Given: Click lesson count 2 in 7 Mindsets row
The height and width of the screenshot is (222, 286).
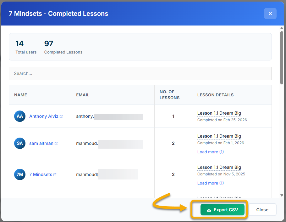Looking at the screenshot, I should [173, 174].
